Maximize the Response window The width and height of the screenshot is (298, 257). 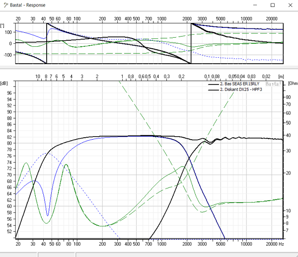[x=271, y=5]
